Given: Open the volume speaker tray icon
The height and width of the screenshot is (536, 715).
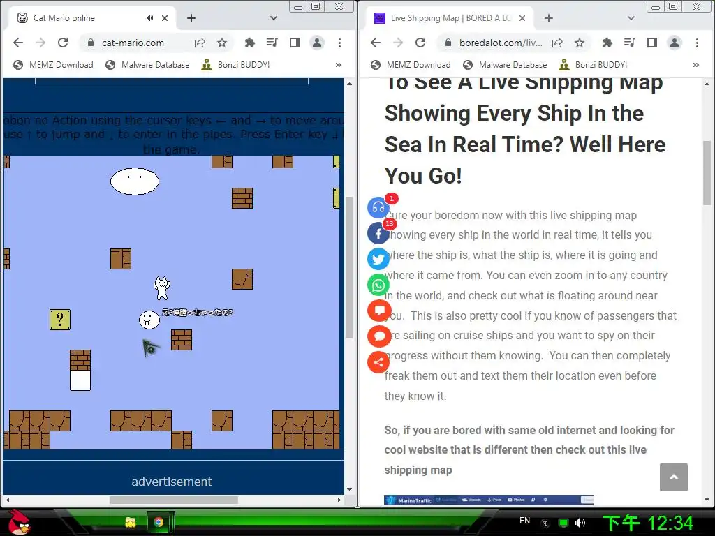Looking at the screenshot, I should pos(580,523).
